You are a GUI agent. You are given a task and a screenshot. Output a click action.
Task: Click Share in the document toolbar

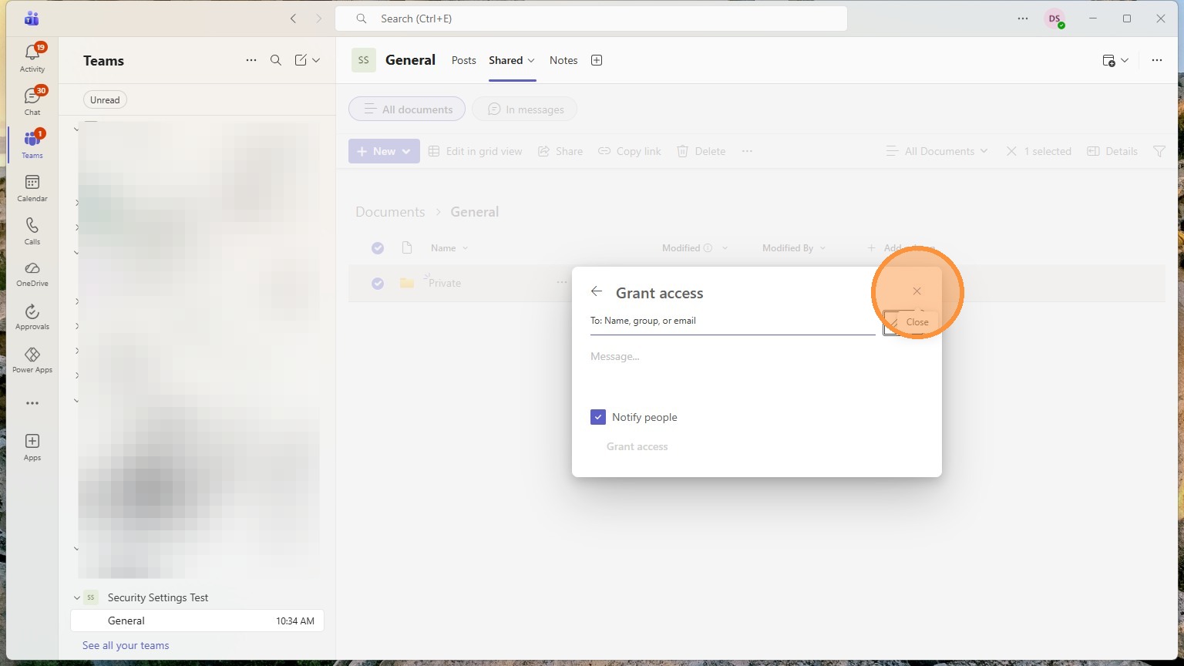560,151
